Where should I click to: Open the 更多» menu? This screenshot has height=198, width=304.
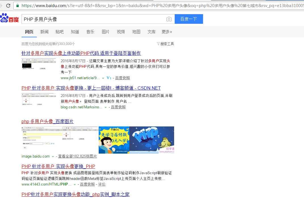click(167, 32)
